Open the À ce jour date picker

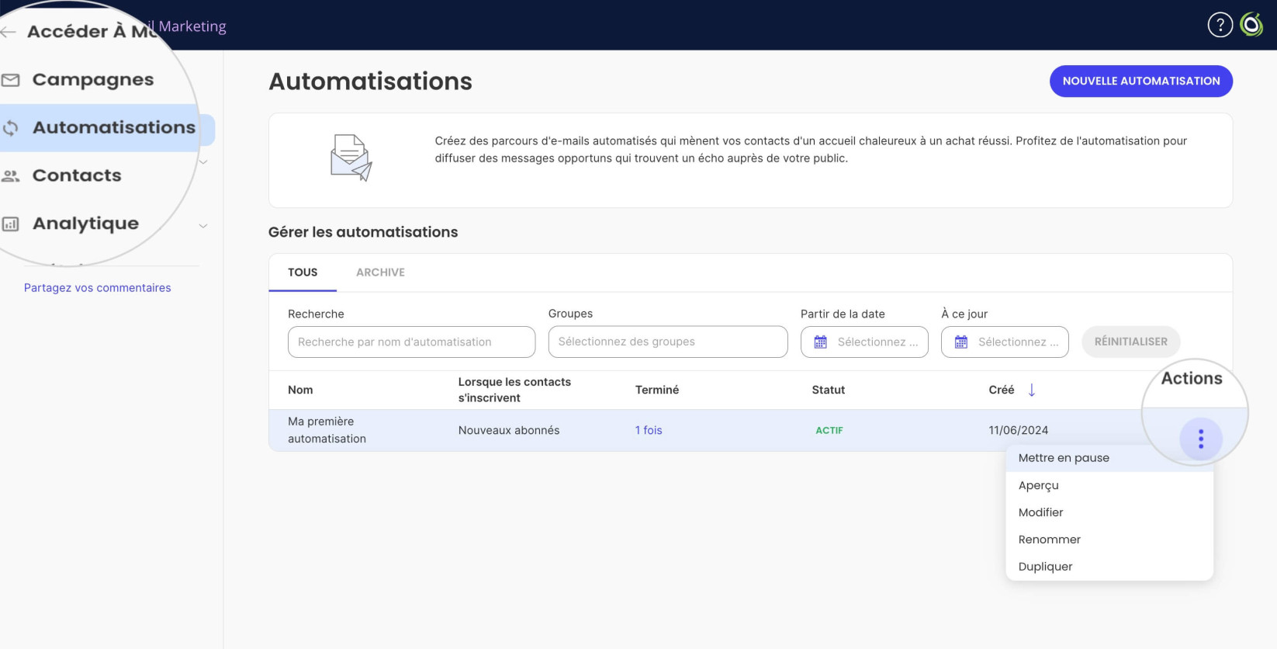(x=1005, y=342)
